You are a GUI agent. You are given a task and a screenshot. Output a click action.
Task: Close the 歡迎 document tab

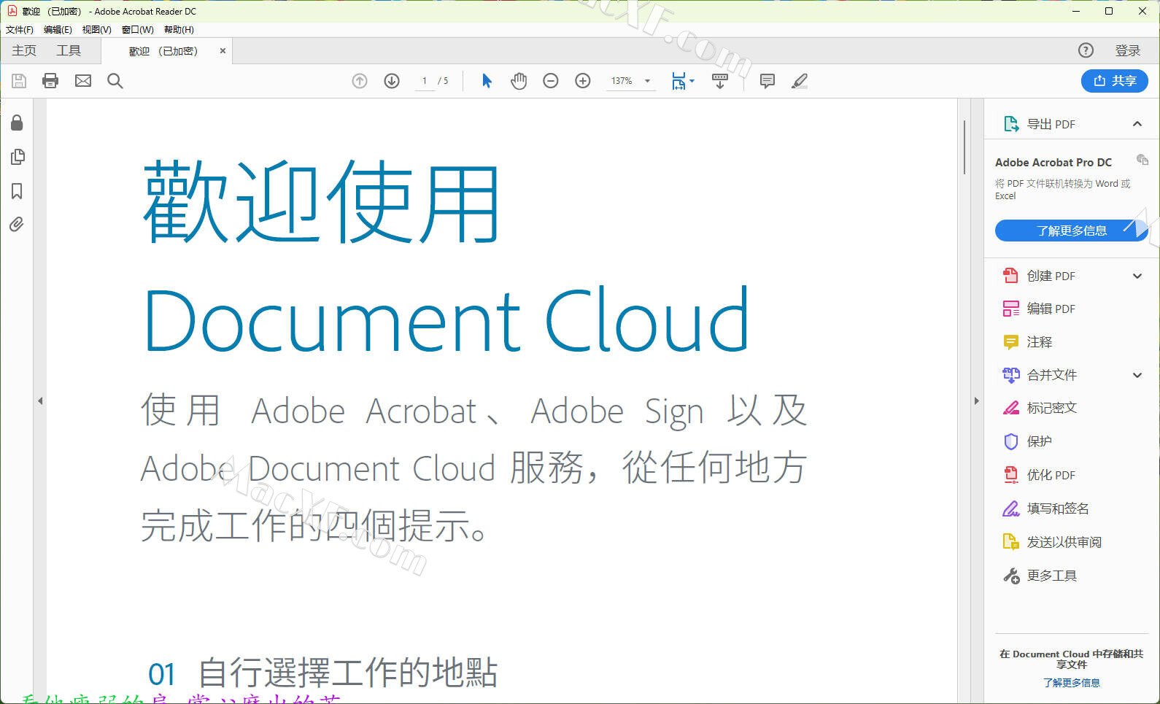coord(223,51)
